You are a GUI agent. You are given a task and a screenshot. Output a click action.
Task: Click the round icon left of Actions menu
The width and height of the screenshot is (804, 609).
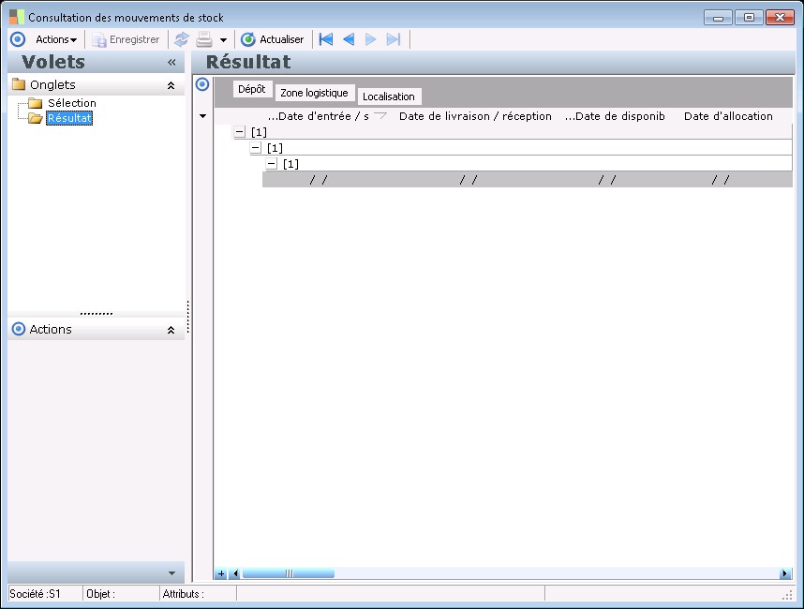17,39
